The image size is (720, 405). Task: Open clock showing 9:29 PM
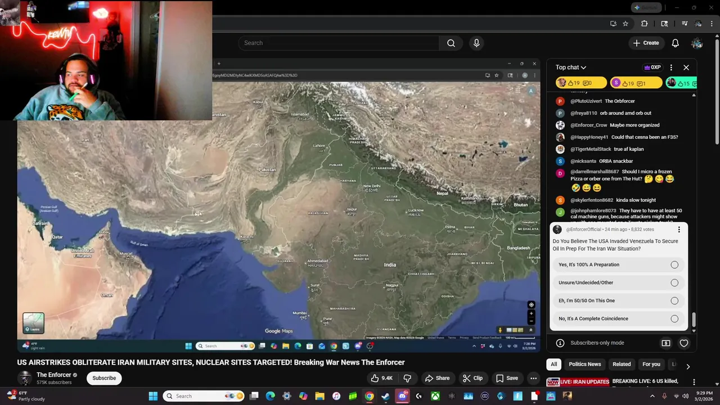704,396
